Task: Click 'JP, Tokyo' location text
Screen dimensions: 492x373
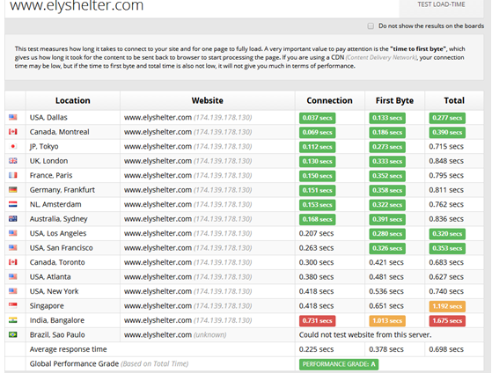Action: pos(44,147)
